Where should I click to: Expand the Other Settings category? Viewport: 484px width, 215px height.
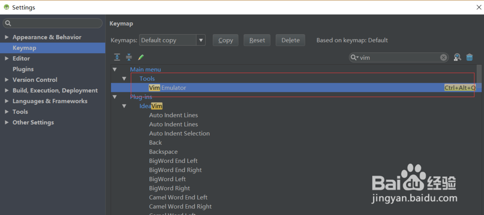click(7, 122)
